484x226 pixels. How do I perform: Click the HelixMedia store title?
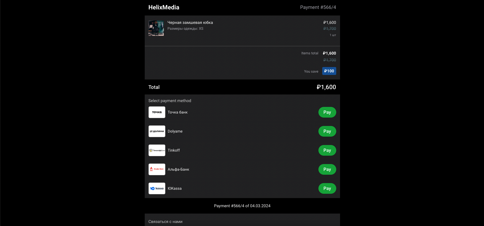(x=164, y=7)
